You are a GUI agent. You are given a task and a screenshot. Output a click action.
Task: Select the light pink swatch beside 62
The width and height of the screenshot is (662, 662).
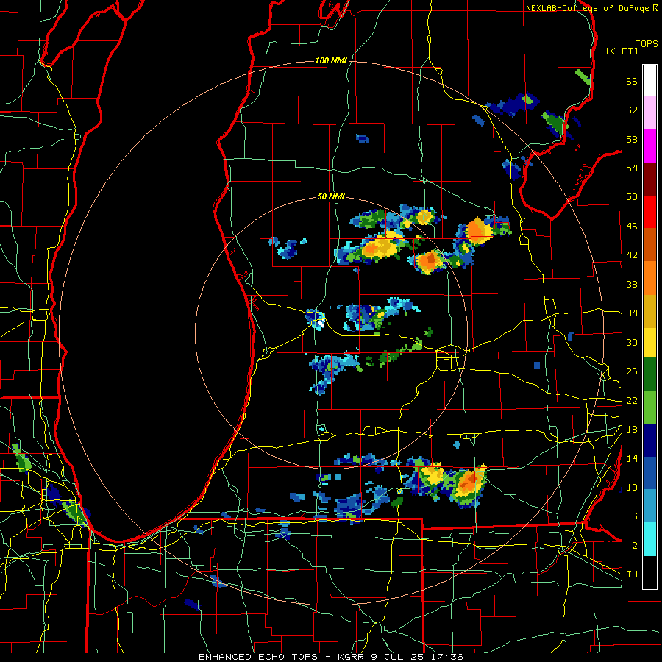649,113
